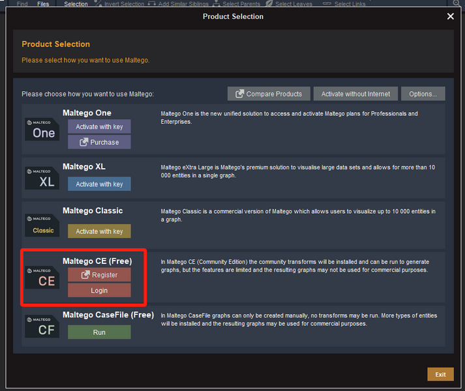Choose Activate without Internet
Screen dimensions: 465x391
tap(355, 94)
